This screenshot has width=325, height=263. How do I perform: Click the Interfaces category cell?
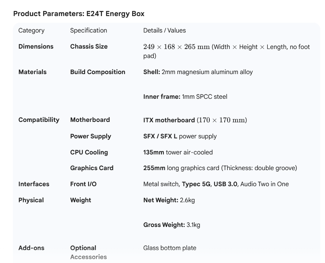click(34, 184)
